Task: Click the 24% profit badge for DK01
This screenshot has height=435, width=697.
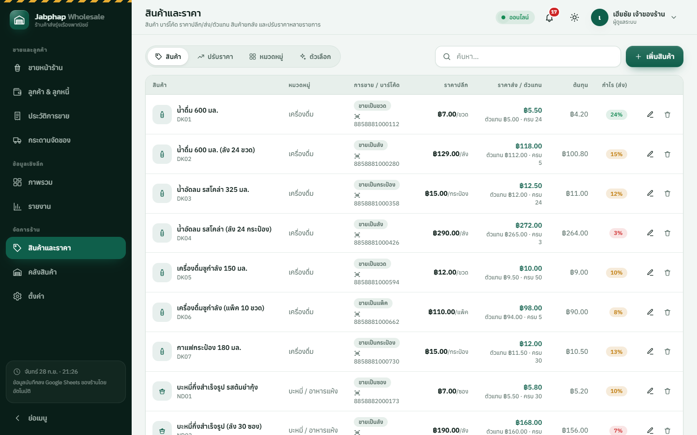Action: pyautogui.click(x=616, y=115)
